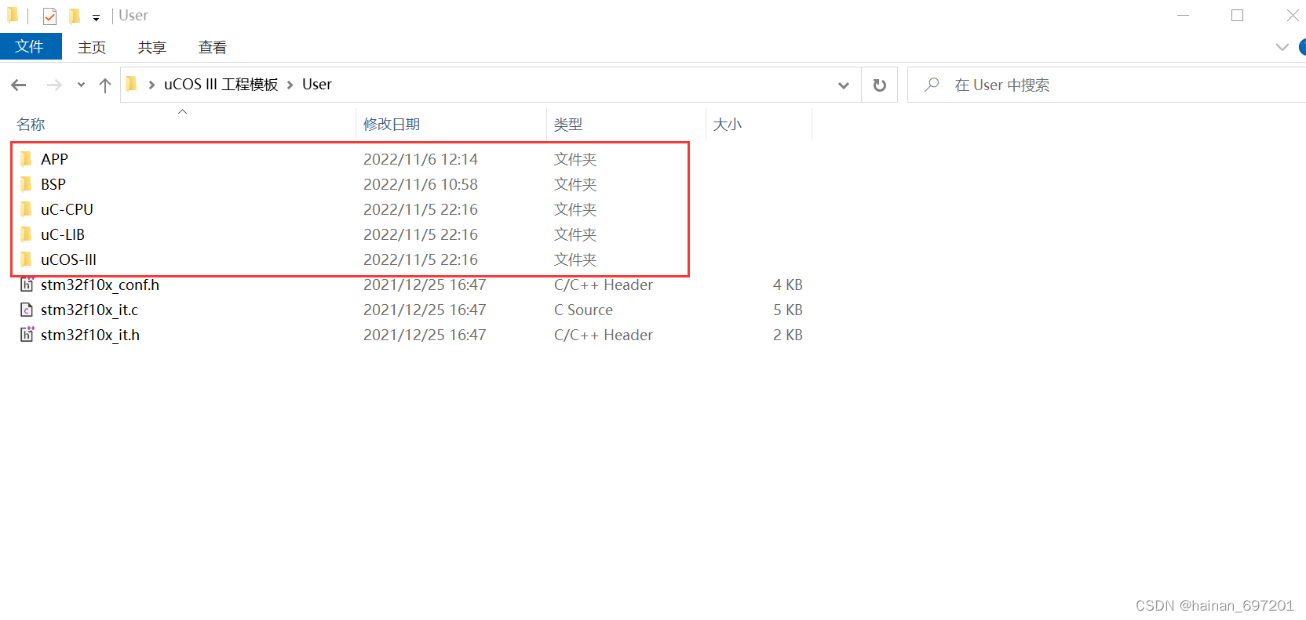Image resolution: width=1306 pixels, height=620 pixels.
Task: Switch to the 主页 ribbon tab
Action: tap(92, 48)
